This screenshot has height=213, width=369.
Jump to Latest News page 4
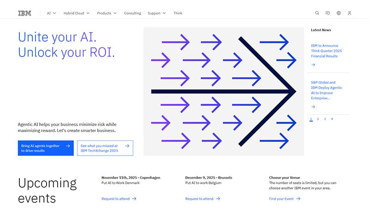click(x=332, y=119)
